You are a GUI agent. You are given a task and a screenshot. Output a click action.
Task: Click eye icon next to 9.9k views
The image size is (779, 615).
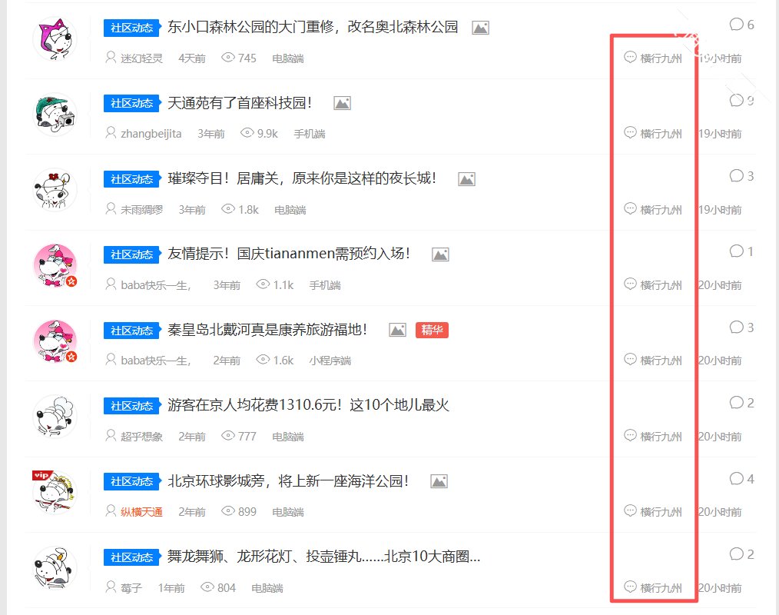click(x=247, y=133)
